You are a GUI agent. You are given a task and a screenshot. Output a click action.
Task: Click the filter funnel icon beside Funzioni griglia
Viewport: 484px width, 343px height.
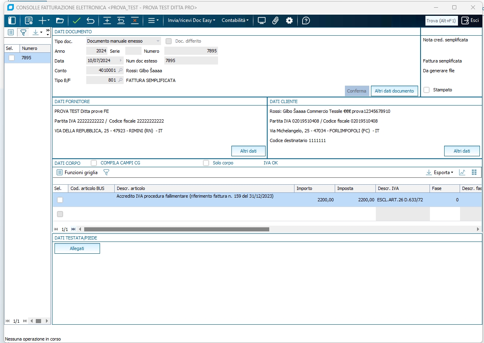[x=106, y=173]
